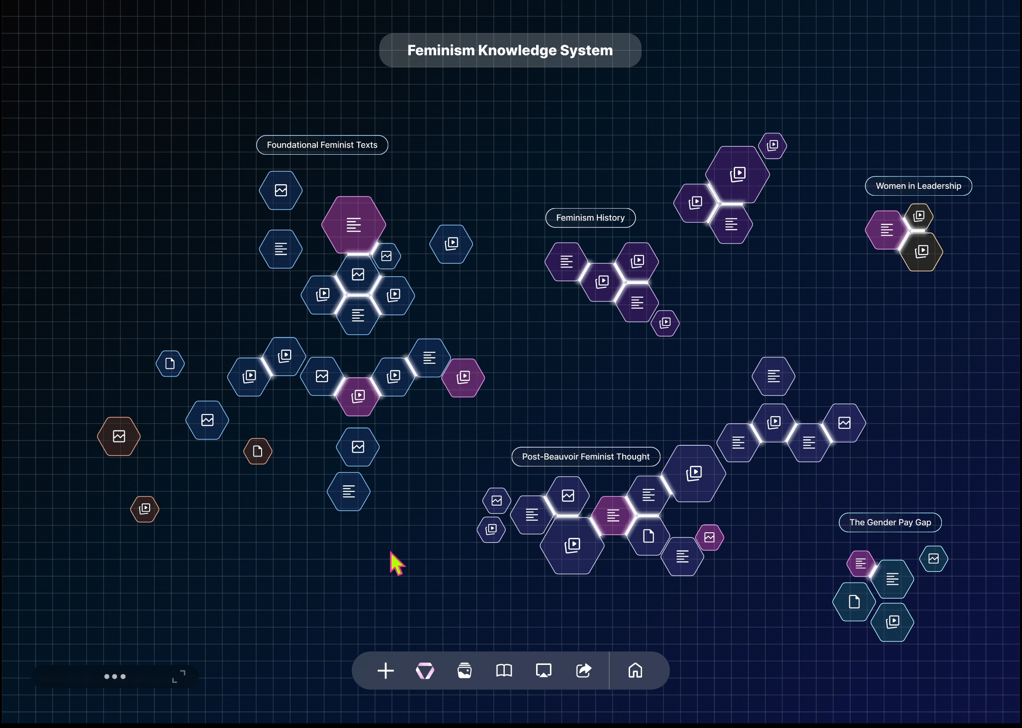The image size is (1022, 728).
Task: Select the orange image hexagon on the far left
Action: [118, 436]
